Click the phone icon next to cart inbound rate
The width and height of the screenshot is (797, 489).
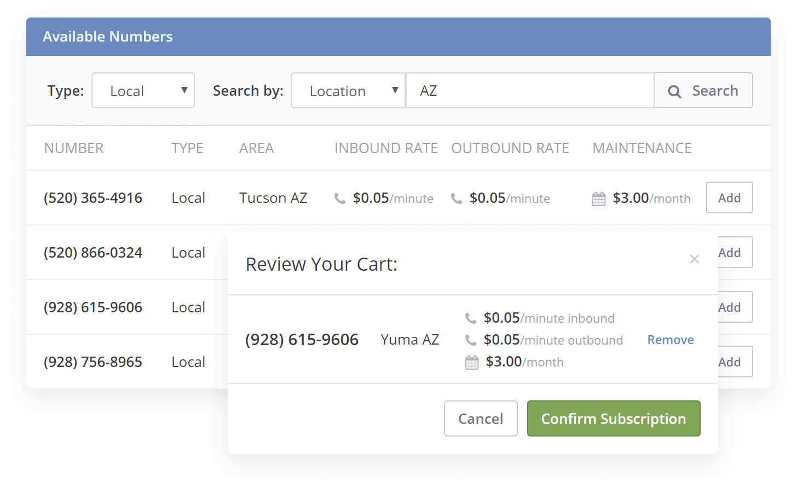[471, 317]
